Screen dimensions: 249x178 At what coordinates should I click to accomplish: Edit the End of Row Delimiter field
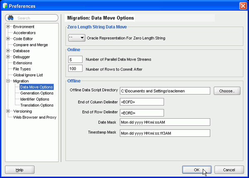click(142, 113)
